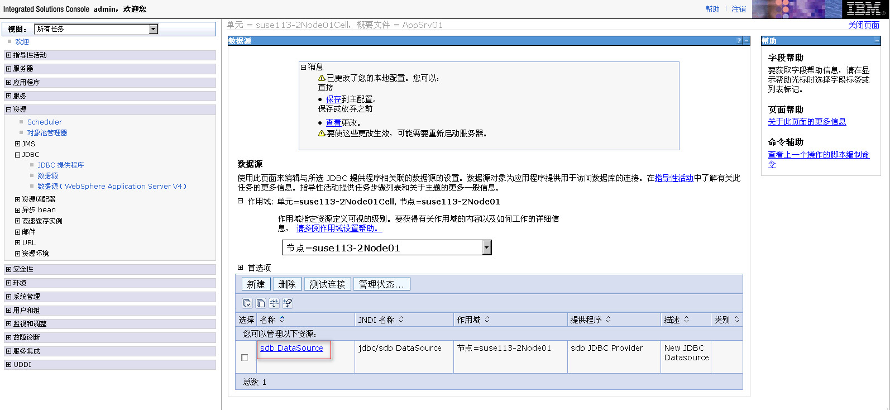This screenshot has width=890, height=410.
Task: Minimize the 帮助 side panel
Action: pos(877,41)
